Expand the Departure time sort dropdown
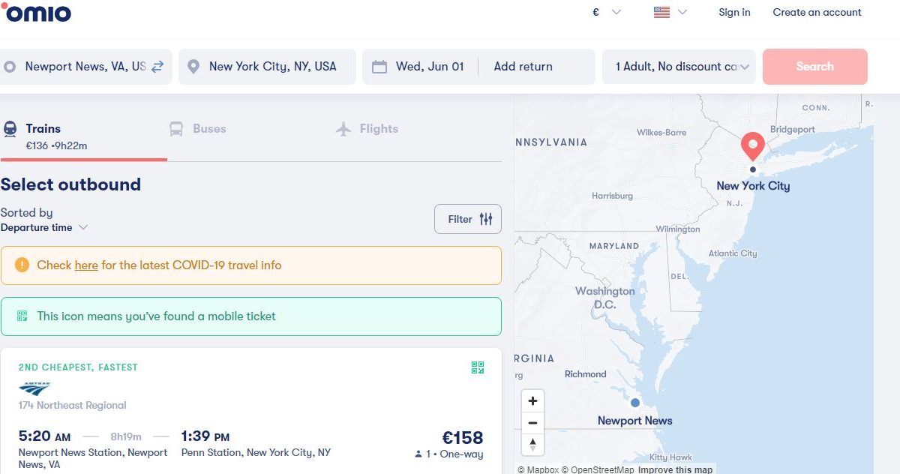The width and height of the screenshot is (900, 474). (44, 227)
